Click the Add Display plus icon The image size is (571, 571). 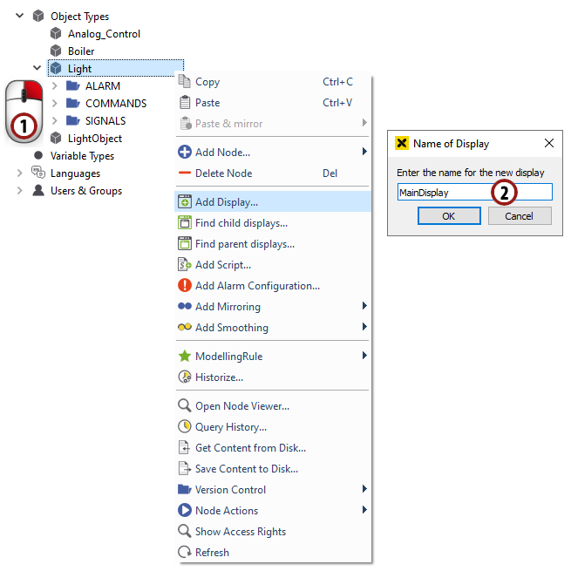click(x=184, y=201)
